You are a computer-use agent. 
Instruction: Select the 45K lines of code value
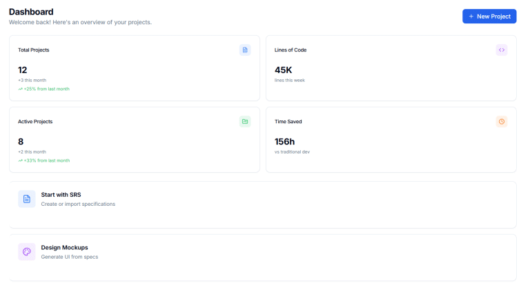284,70
